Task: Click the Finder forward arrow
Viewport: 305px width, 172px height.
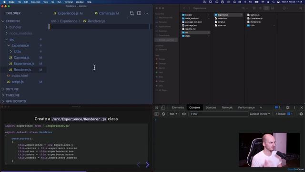Action: click(x=190, y=8)
